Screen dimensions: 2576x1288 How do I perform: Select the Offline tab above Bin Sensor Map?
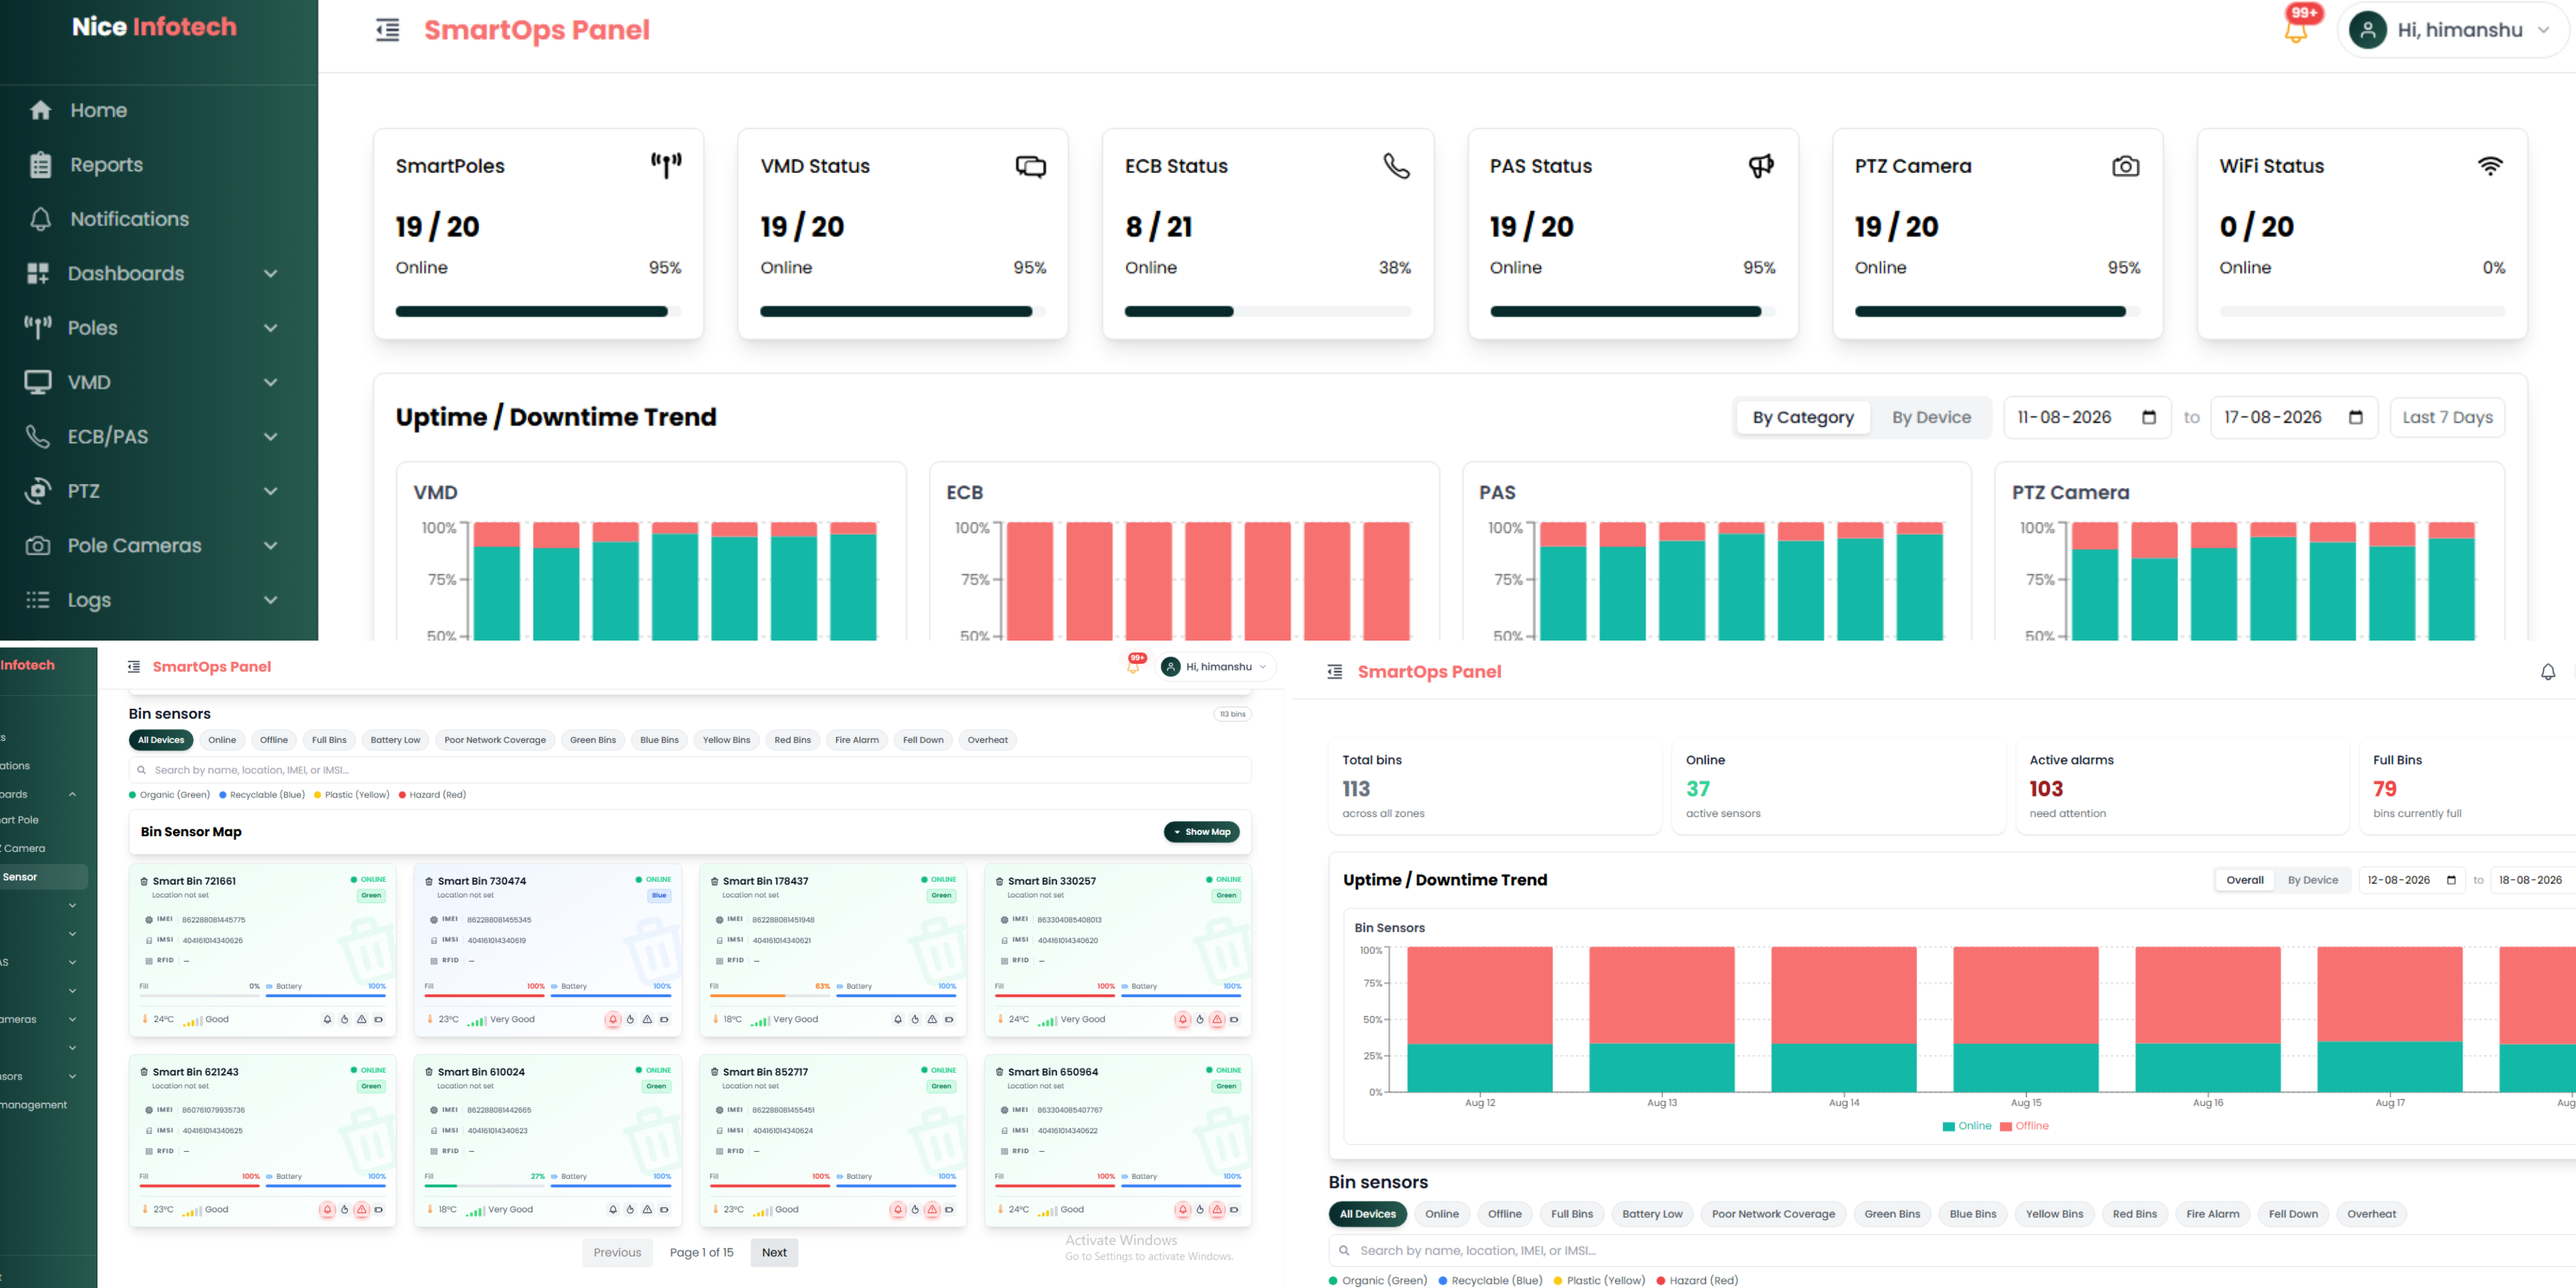(274, 740)
